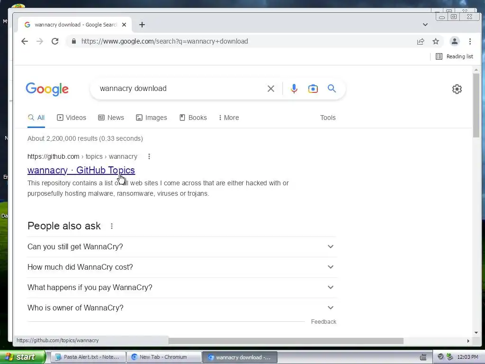The image size is (485, 364).
Task: Open a new tab with the plus button
Action: pos(142,25)
